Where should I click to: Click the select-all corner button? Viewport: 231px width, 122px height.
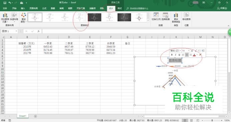(x=2, y=37)
